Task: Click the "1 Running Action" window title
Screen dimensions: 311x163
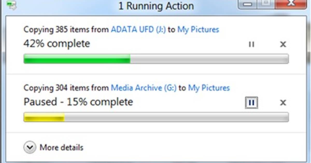Action: tap(156, 6)
